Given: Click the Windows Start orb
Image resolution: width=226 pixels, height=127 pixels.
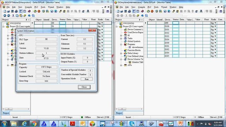Looking at the screenshot, I should [5, 123].
